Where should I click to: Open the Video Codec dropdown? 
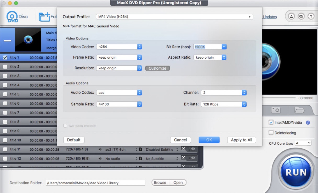tap(119, 47)
